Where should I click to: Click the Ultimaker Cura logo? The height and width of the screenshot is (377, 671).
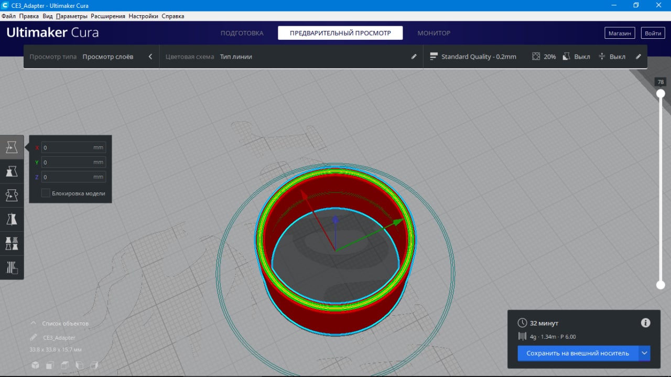(x=52, y=33)
